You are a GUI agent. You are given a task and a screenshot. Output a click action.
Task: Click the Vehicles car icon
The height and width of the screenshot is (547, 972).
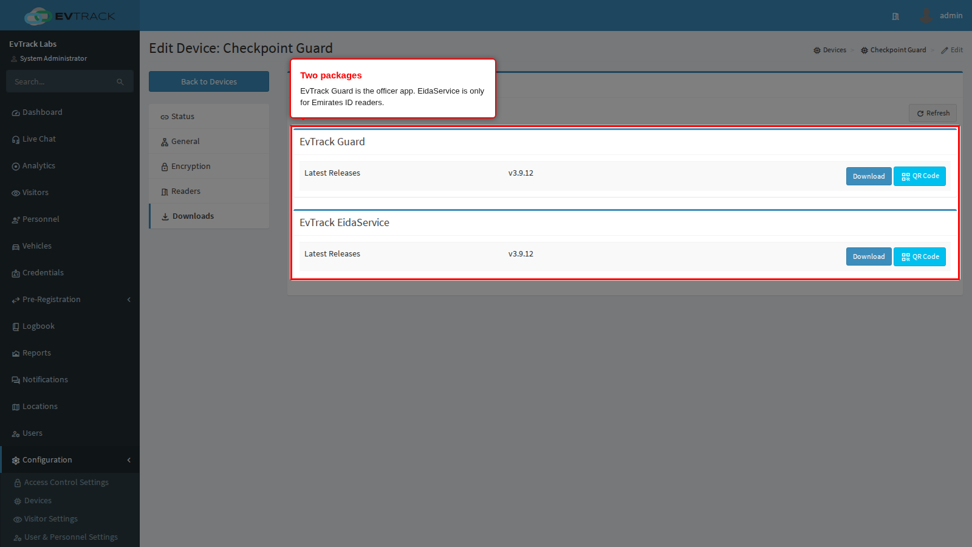click(16, 247)
